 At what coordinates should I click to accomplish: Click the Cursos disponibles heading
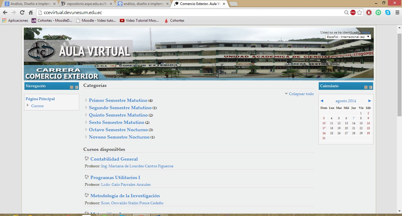tap(104, 149)
